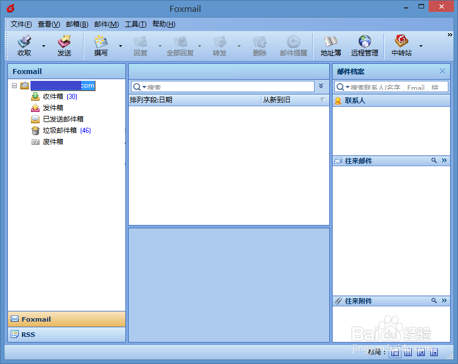Viewport: 458px width, 364px height.
Task: Switch to the RSS panel
Action: pos(28,334)
